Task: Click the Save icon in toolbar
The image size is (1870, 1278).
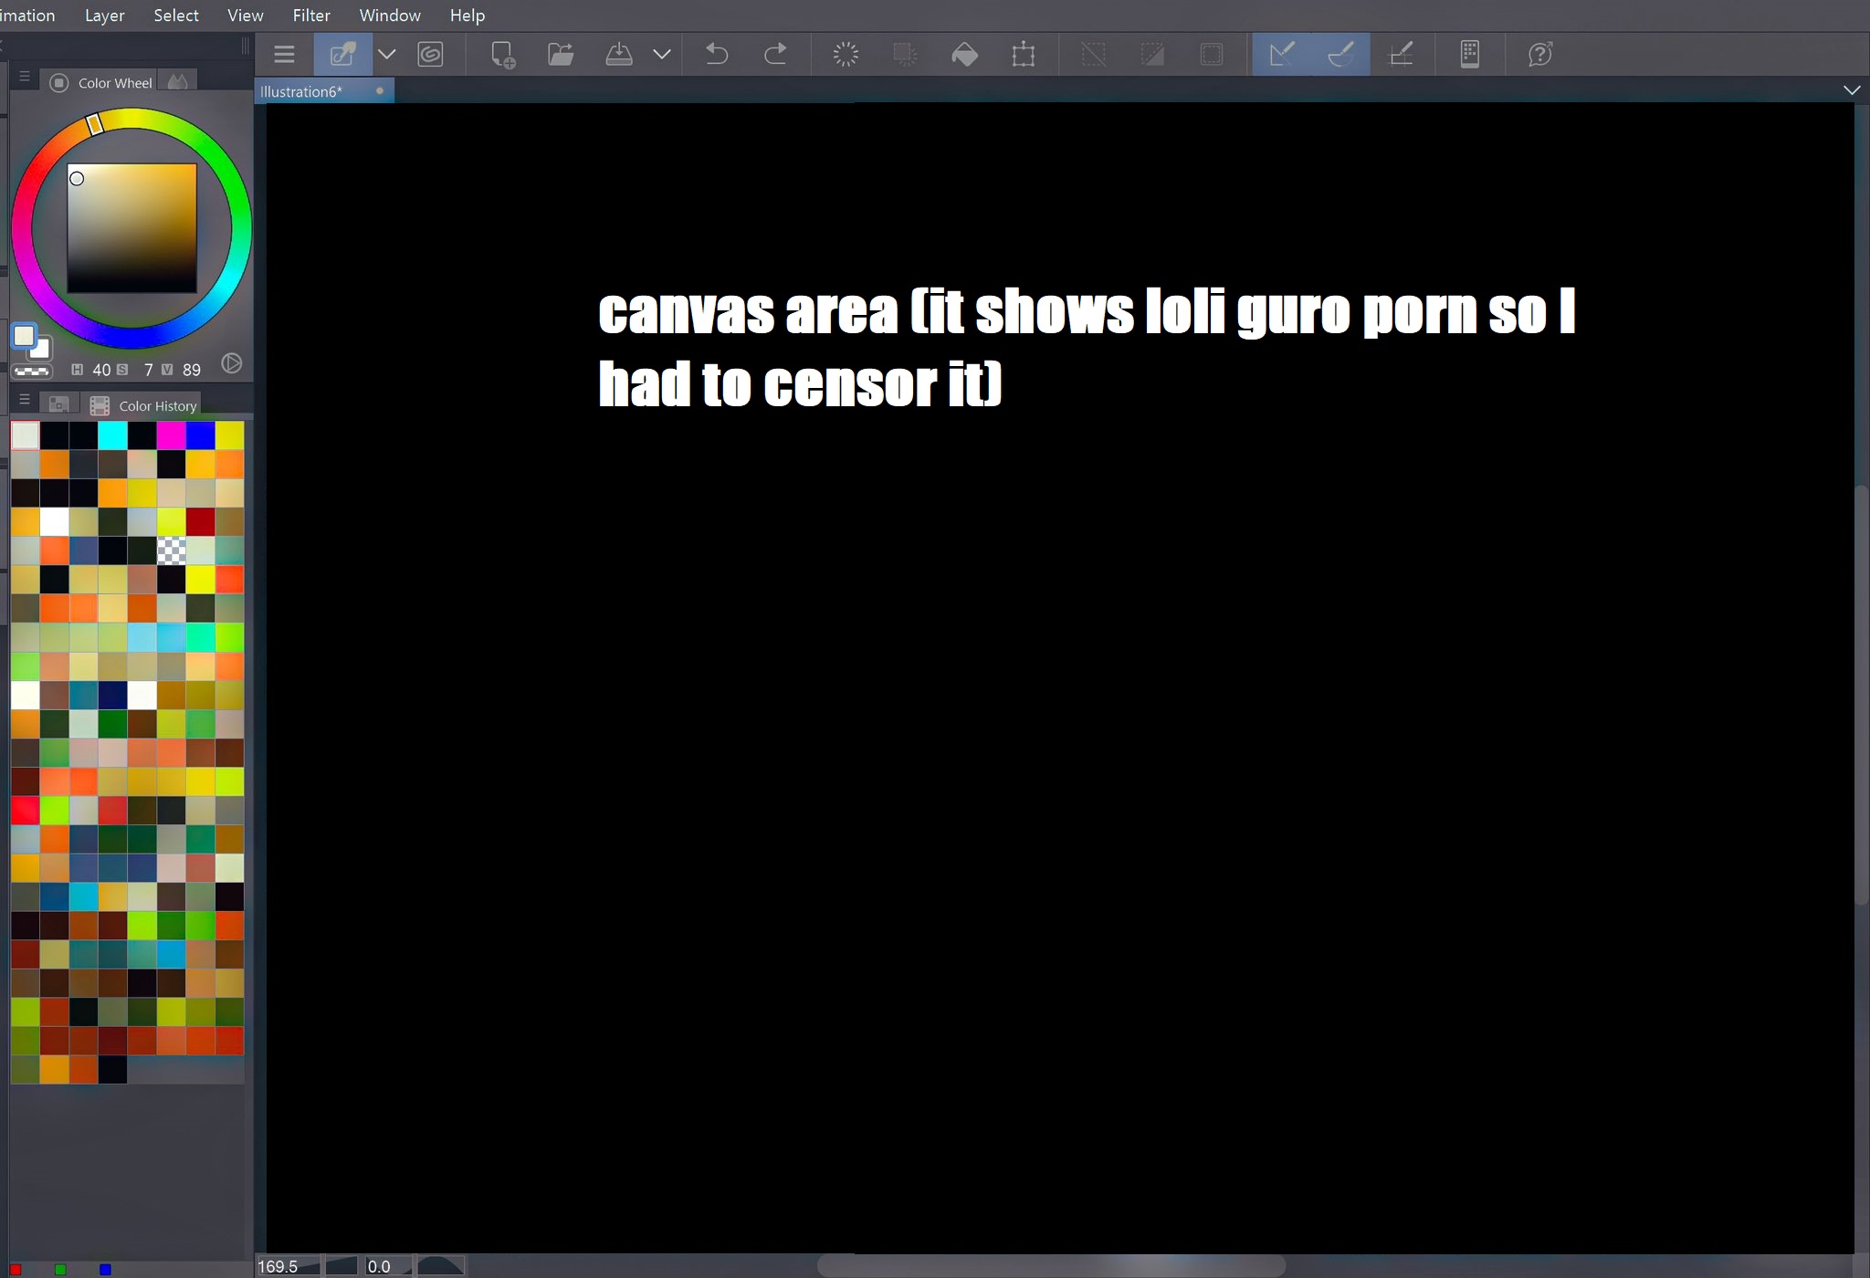Action: pos(619,55)
